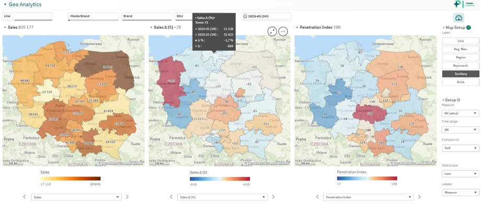Image resolution: width=481 pixels, height=204 pixels.
Task: Click previous arrow below Sales Δ (%) map
Action: point(171,197)
